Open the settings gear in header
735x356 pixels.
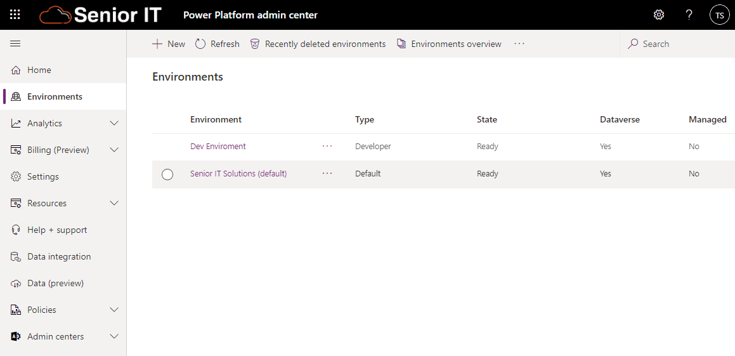[x=659, y=15]
